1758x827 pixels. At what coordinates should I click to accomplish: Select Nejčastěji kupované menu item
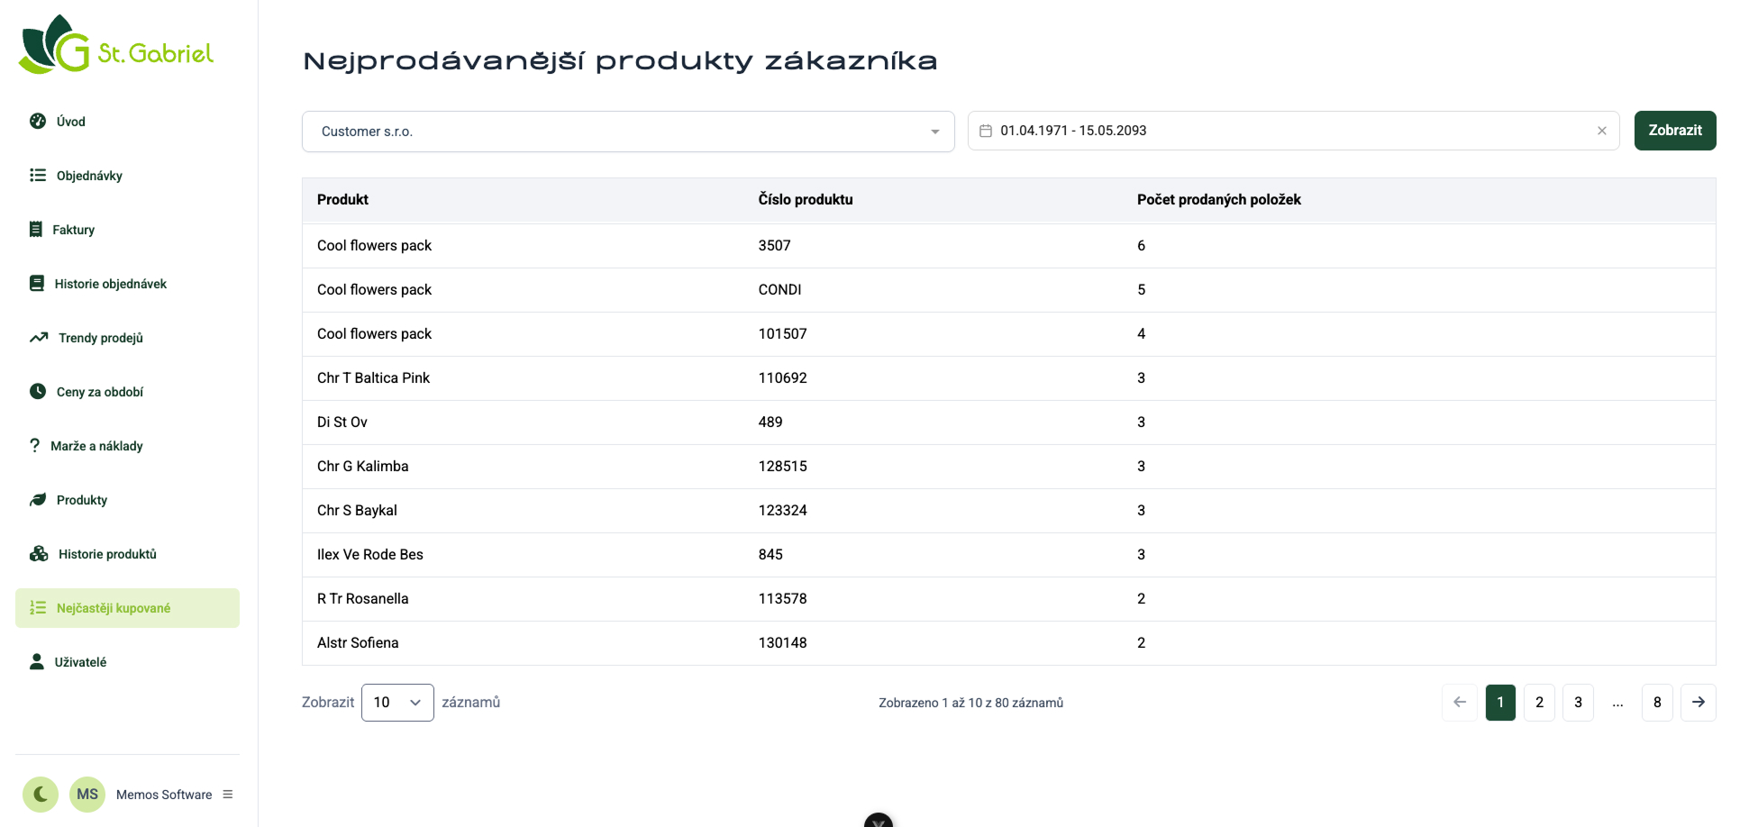(114, 608)
